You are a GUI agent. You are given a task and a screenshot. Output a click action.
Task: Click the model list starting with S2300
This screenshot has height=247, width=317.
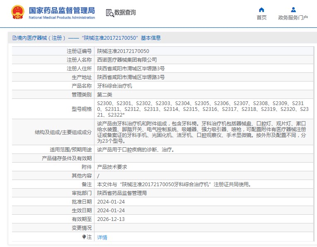click(203, 109)
